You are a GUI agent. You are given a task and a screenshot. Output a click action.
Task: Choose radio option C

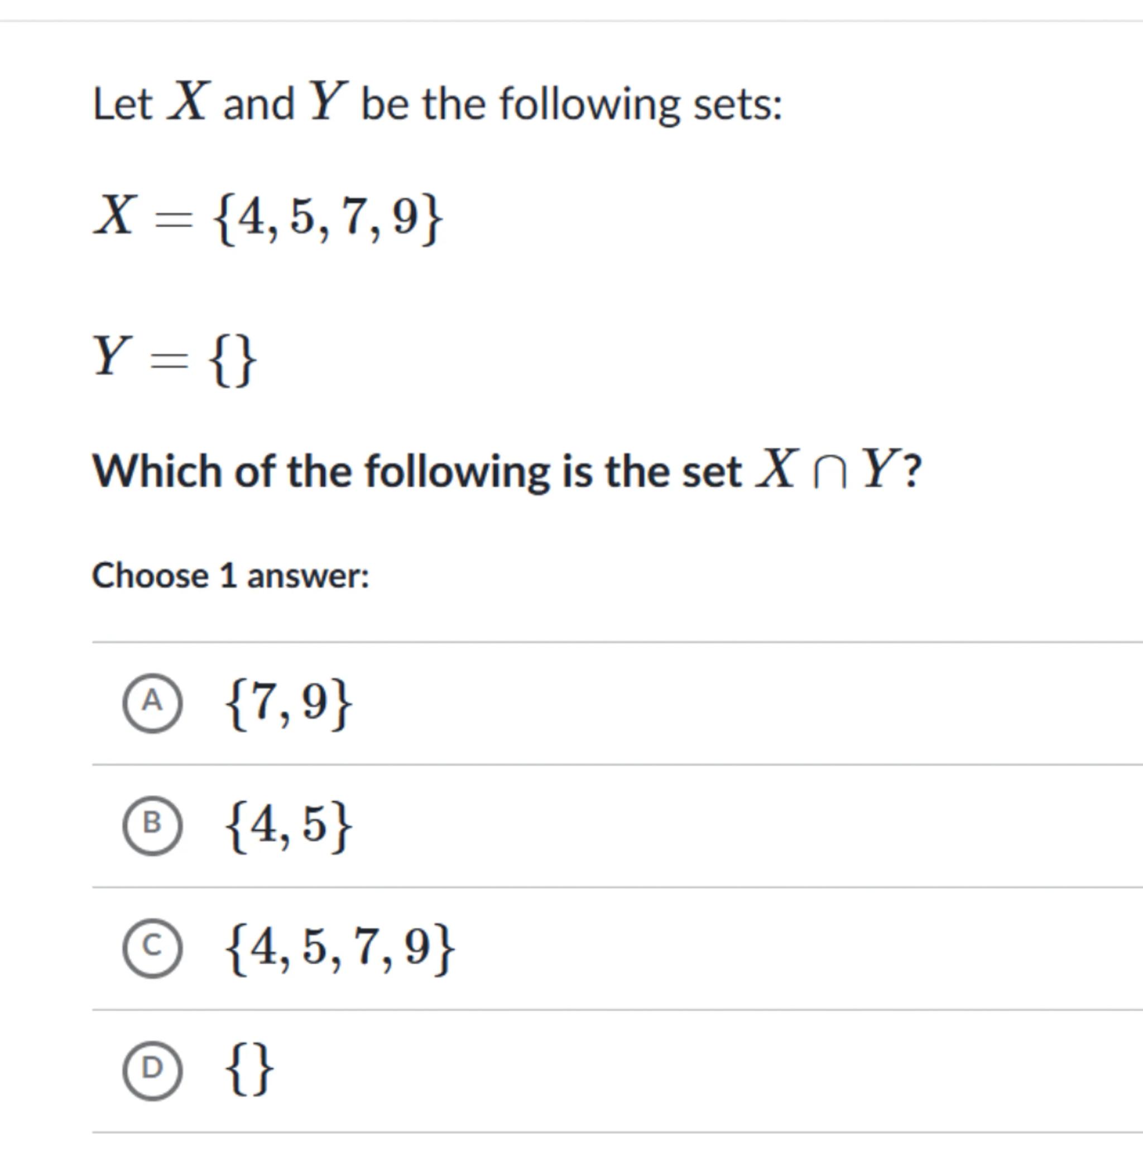coord(152,947)
